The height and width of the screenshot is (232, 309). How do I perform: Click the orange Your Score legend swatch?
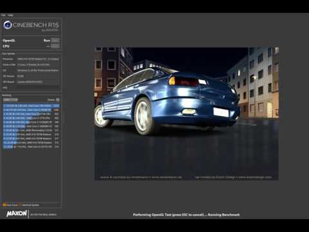(x=5, y=205)
